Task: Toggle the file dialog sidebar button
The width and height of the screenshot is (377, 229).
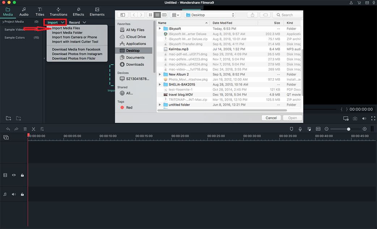Action: (123, 15)
